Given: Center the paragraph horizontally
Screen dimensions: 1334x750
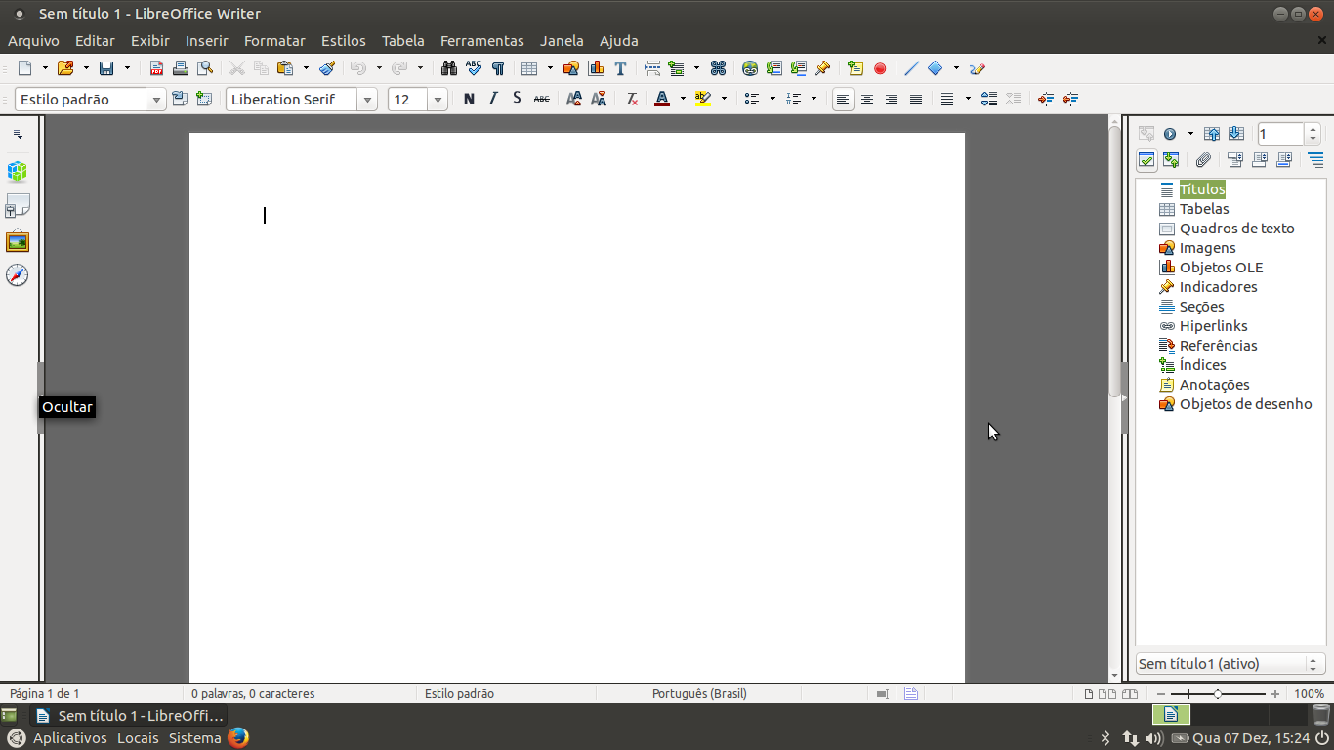Looking at the screenshot, I should 867,99.
